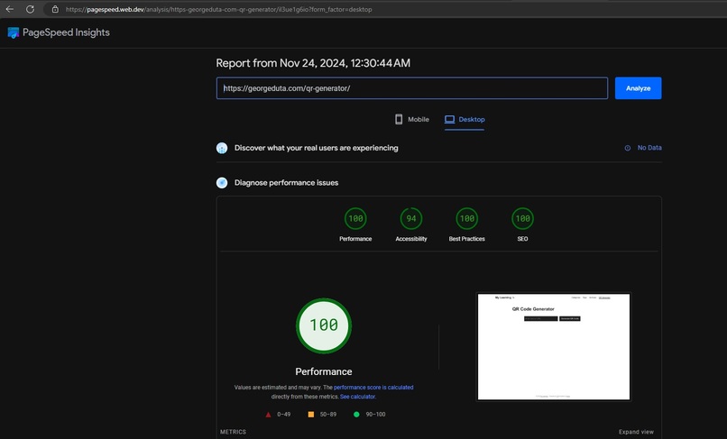View site info via the lock icon

(x=55, y=9)
